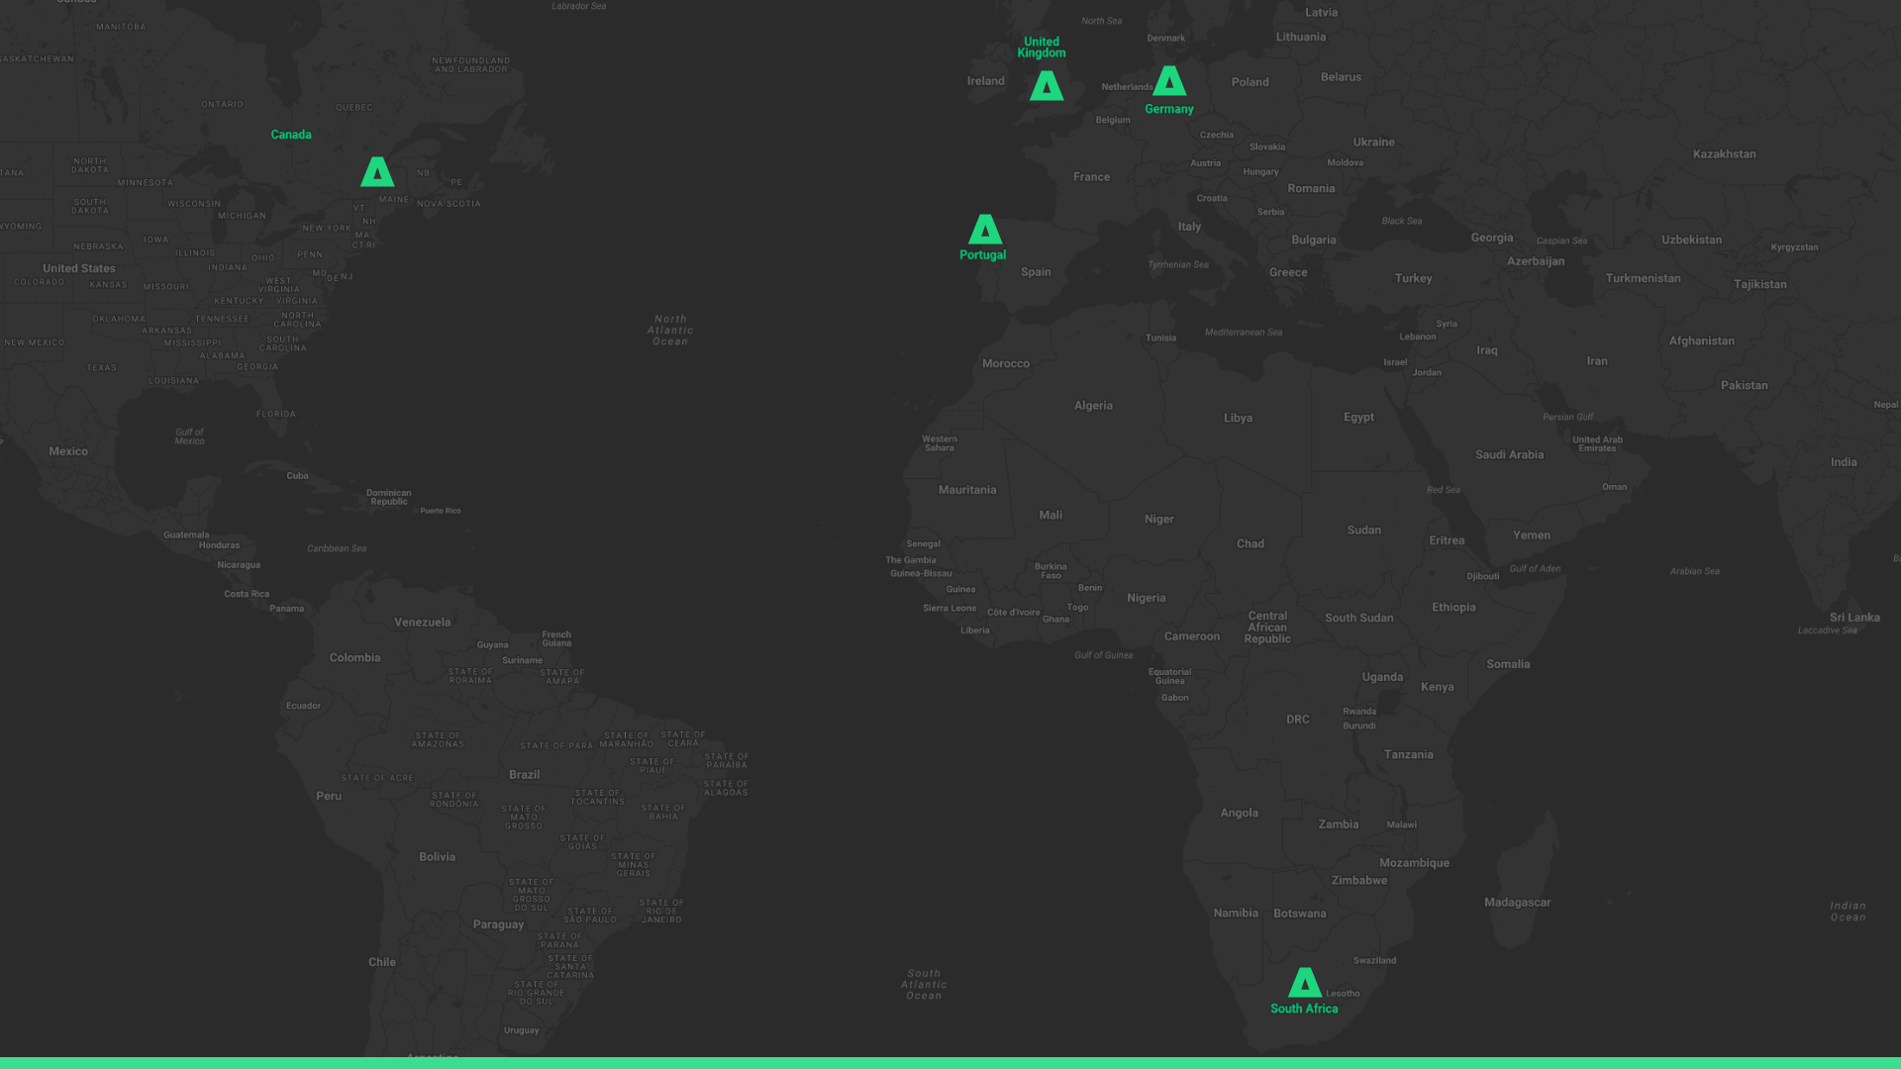Click the green South Africa label
The image size is (1901, 1069).
pyautogui.click(x=1304, y=1009)
